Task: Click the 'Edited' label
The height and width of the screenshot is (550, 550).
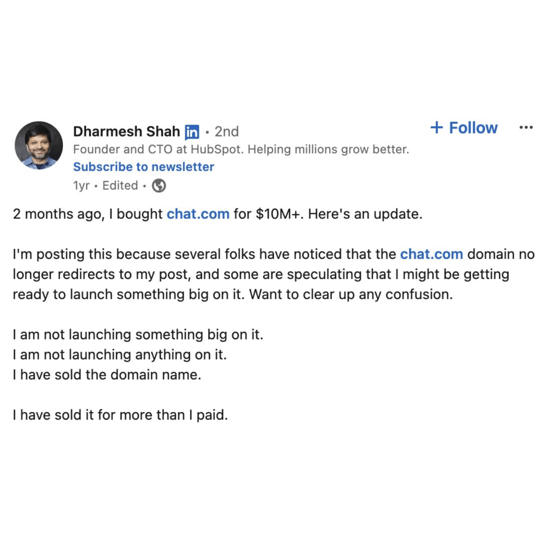Action: (x=120, y=185)
